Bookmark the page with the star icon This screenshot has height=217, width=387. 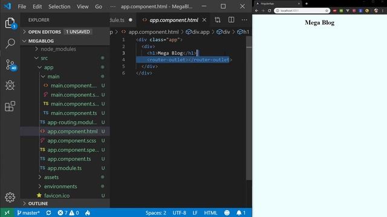[327, 11]
